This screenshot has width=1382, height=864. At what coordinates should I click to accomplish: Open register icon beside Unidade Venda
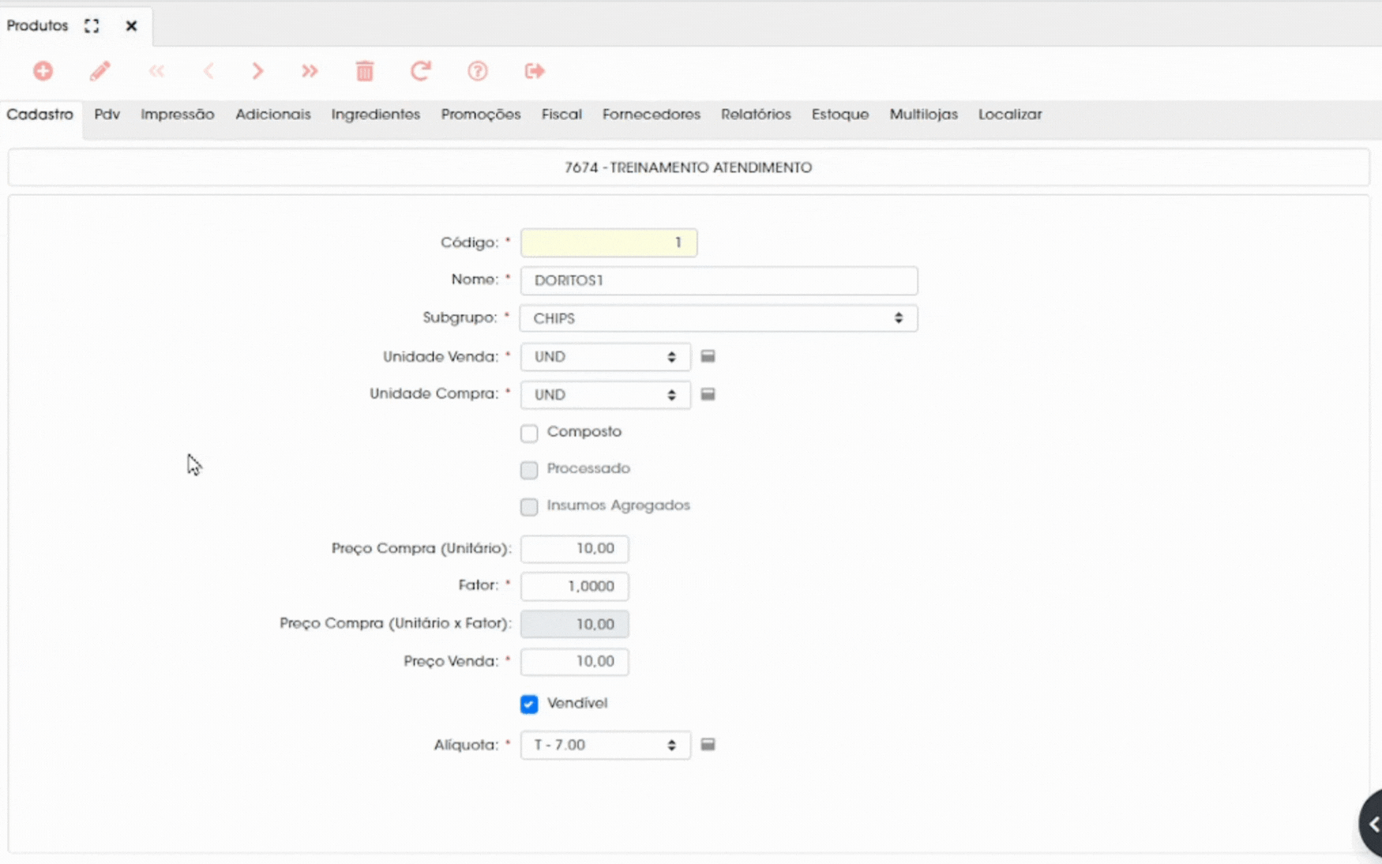tap(708, 356)
